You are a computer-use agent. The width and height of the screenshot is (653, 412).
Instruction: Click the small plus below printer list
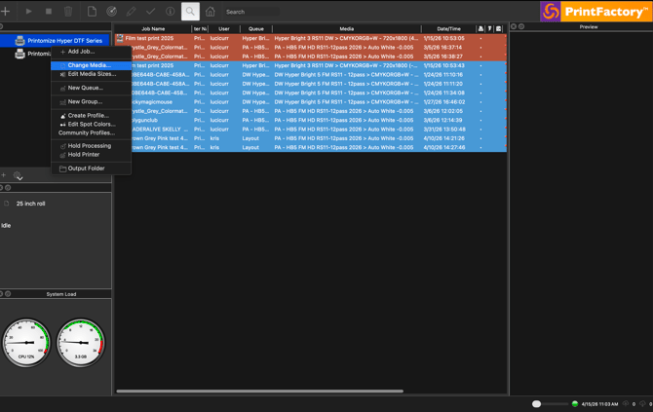coord(3,175)
